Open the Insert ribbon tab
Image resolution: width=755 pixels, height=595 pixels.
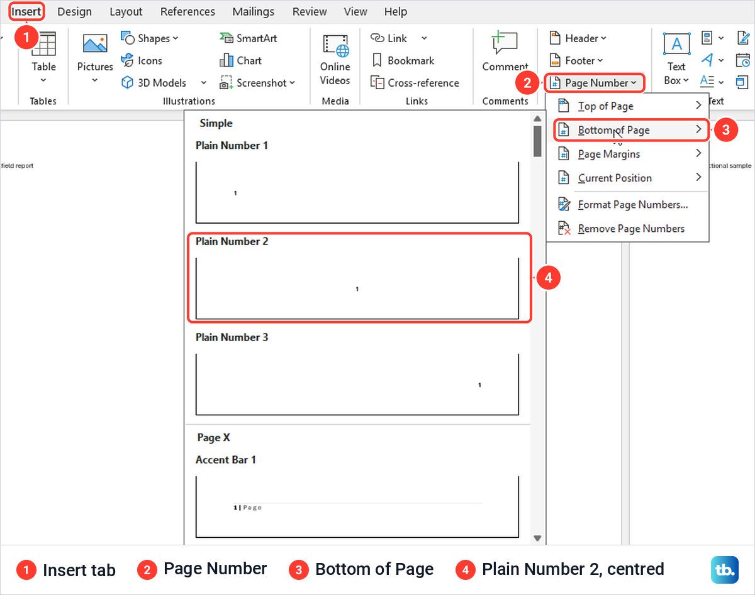[27, 11]
